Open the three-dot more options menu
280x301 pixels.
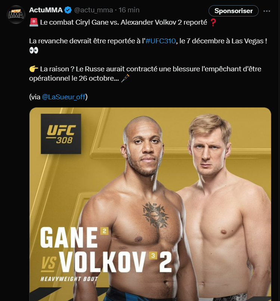pos(267,11)
